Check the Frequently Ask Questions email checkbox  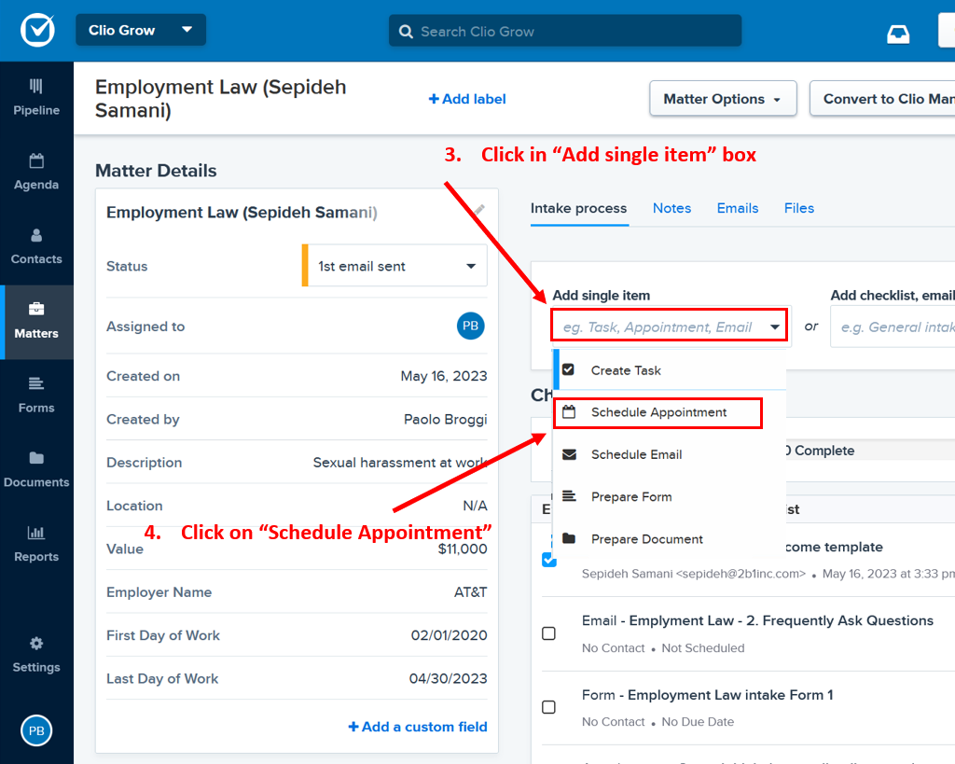(548, 633)
